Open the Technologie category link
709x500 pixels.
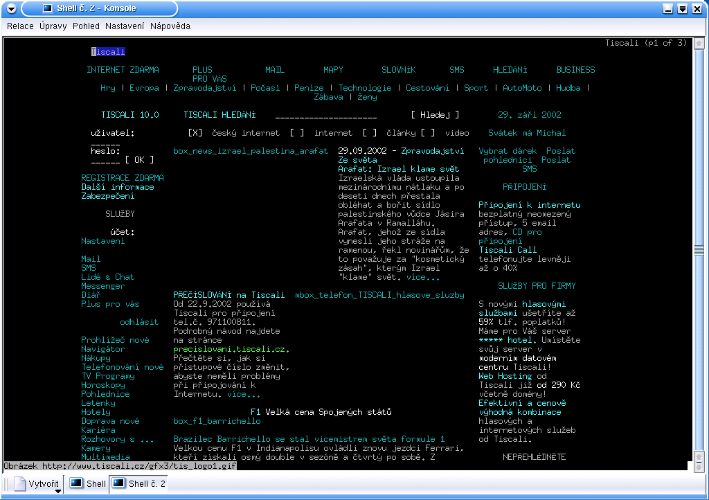point(365,88)
